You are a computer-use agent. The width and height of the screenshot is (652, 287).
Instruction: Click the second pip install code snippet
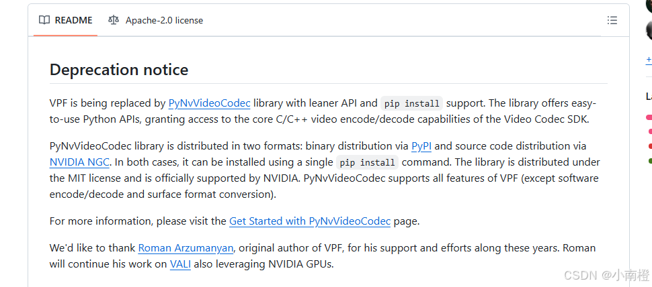[367, 162]
